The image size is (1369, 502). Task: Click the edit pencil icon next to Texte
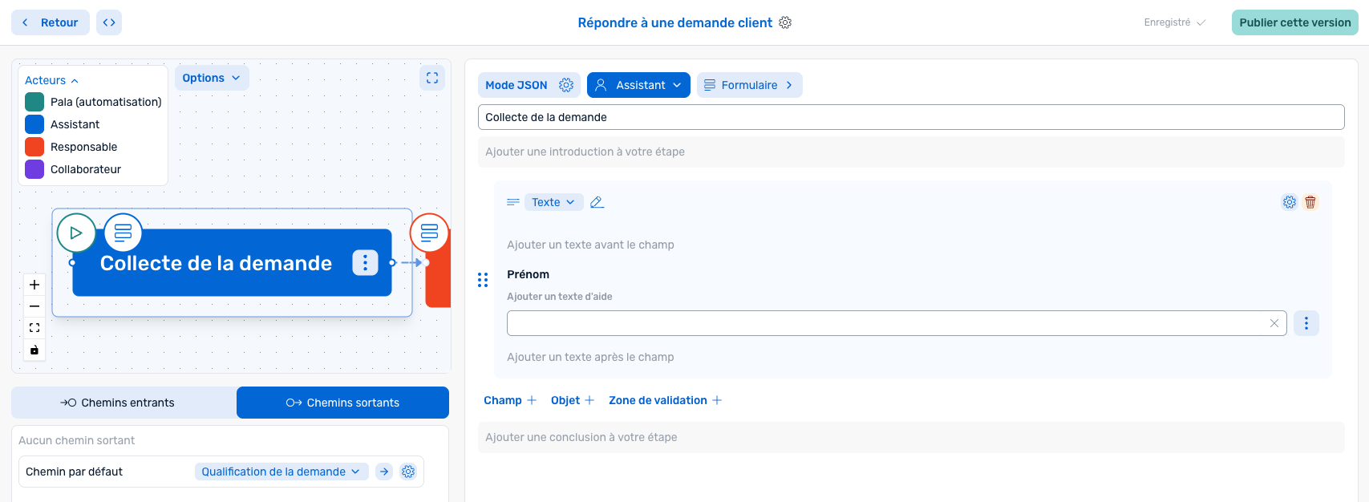597,202
